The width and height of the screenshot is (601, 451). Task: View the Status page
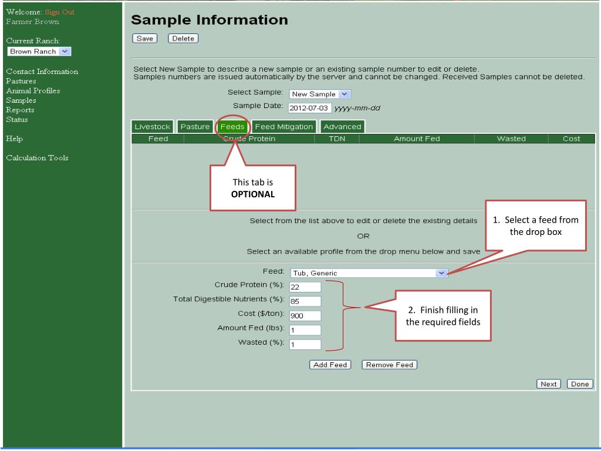[x=17, y=119]
